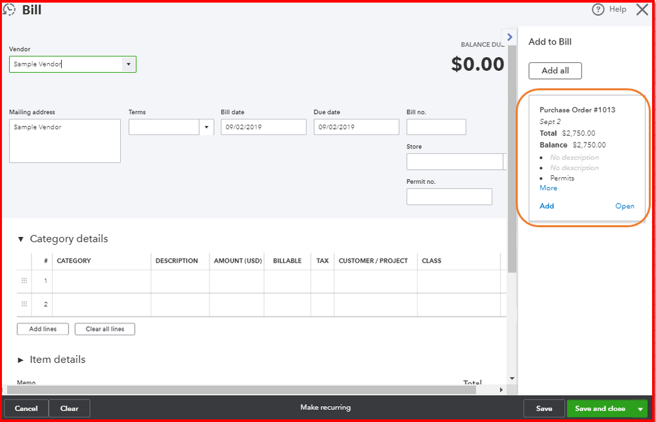Click the More link in Purchase Order card
Image resolution: width=656 pixels, height=422 pixels.
coord(548,188)
